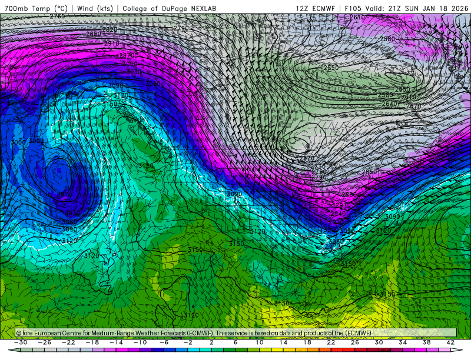Screen dimensions: 471x353
Task: Select the 2880 height contour label
Action: 349,195
